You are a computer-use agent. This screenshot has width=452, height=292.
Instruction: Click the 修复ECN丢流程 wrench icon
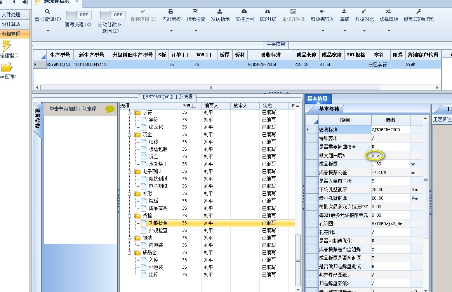click(419, 12)
